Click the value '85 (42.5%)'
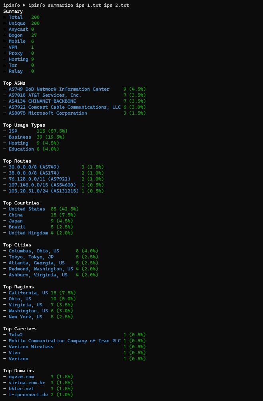Image resolution: width=263 pixels, height=401 pixels. 65,209
